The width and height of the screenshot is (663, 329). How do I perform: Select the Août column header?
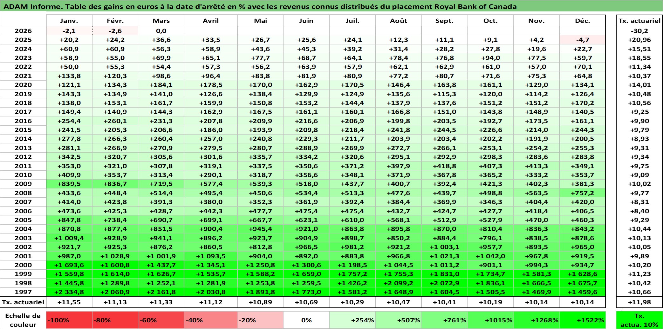pos(399,21)
